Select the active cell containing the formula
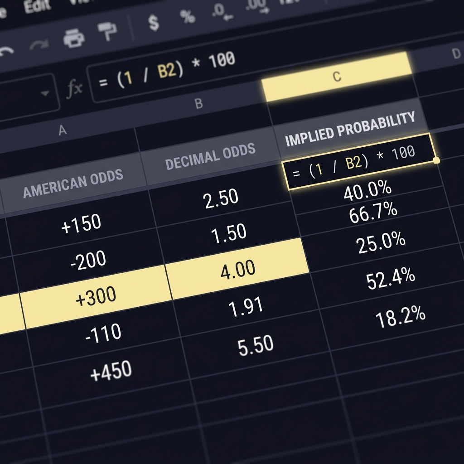The width and height of the screenshot is (464, 464). pos(359,162)
